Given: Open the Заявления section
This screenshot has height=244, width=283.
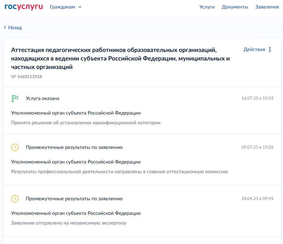Looking at the screenshot, I should (x=267, y=7).
